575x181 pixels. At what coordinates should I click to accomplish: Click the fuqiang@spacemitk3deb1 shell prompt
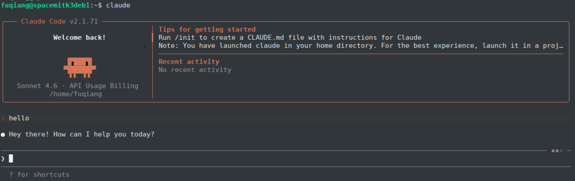pos(51,5)
